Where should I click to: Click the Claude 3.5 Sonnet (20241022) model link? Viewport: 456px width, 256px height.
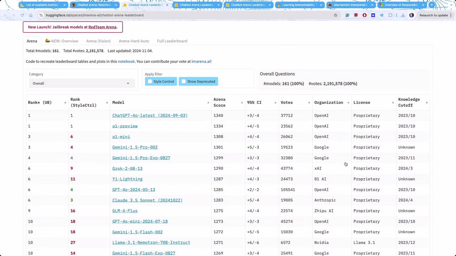(x=147, y=200)
